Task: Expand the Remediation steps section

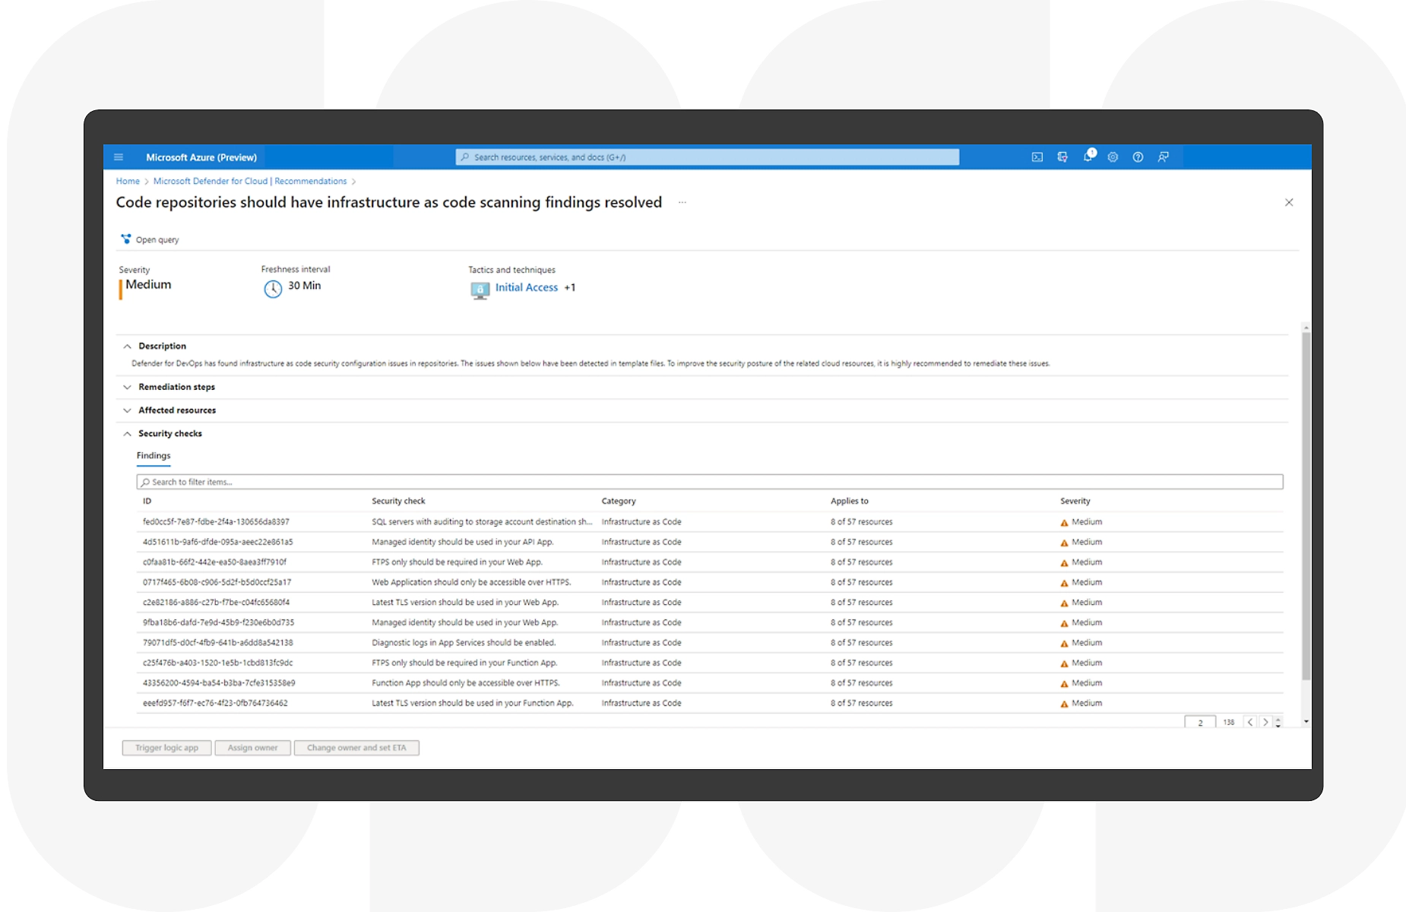Action: [128, 388]
